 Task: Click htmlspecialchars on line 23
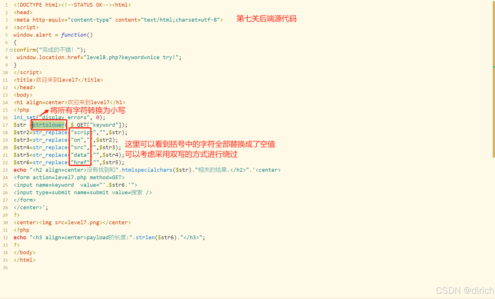[147, 170]
